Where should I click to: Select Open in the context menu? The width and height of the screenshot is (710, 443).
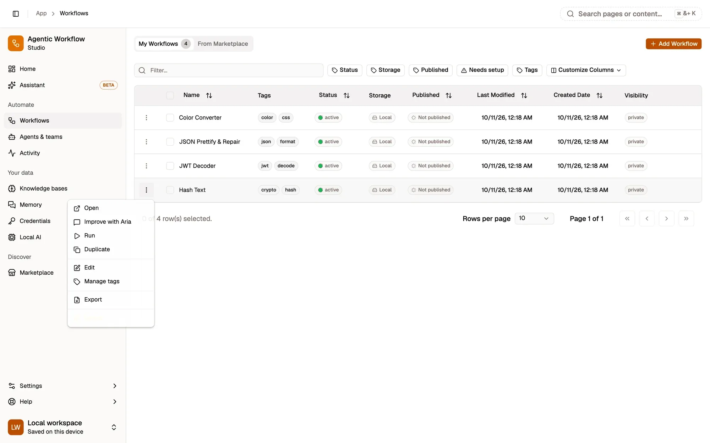click(x=111, y=208)
